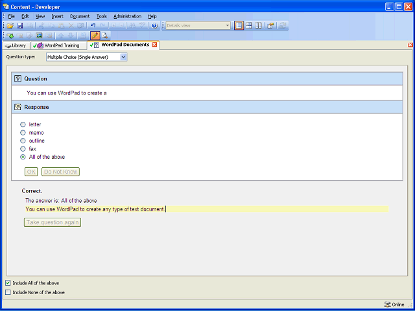Click the question text 'You can use WordPad to create a'

tap(67, 93)
